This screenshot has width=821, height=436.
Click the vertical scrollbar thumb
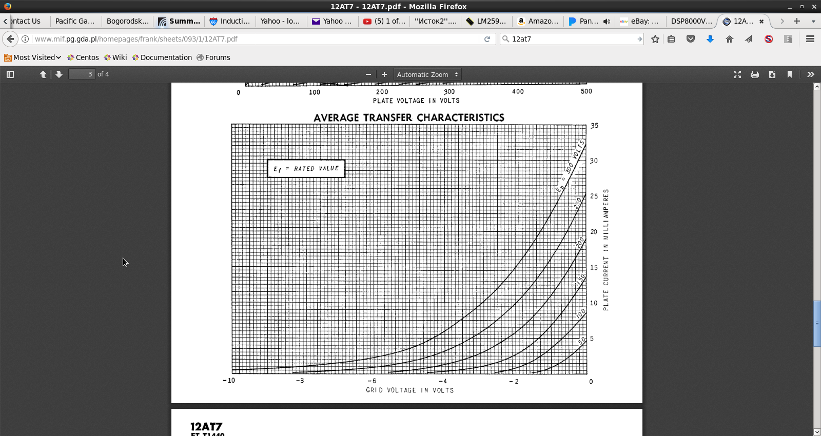pyautogui.click(x=817, y=324)
